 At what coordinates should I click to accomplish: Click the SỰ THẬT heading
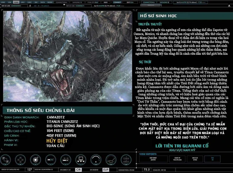pyautogui.click(x=145, y=62)
